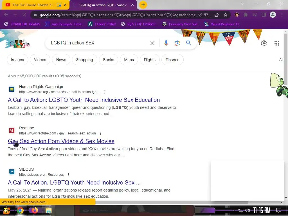The image size is (288, 216).
Task: Open network settings tray icon
Action: coord(240,210)
